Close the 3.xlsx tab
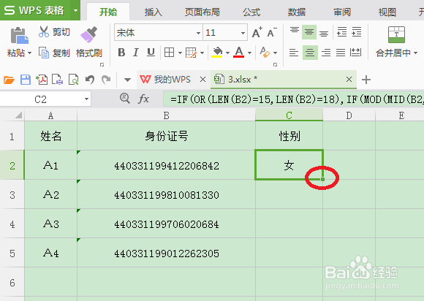Viewport: 424px width, 301px height. point(349,80)
